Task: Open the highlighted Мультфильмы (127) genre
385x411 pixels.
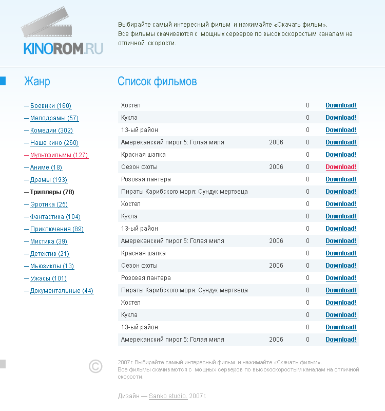Action: click(x=55, y=155)
